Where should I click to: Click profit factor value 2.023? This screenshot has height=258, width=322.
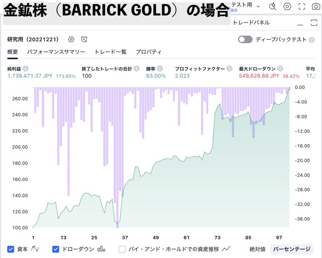point(182,76)
